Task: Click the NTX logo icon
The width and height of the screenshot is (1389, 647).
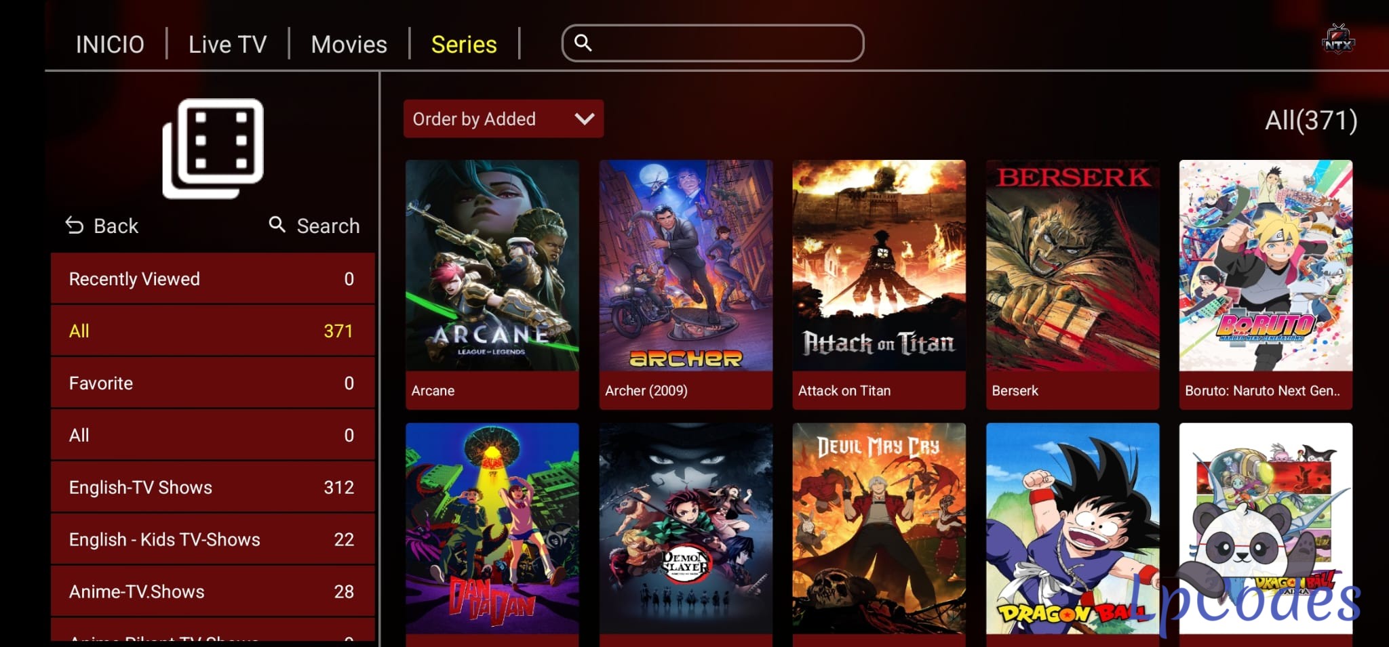Action: (x=1337, y=39)
